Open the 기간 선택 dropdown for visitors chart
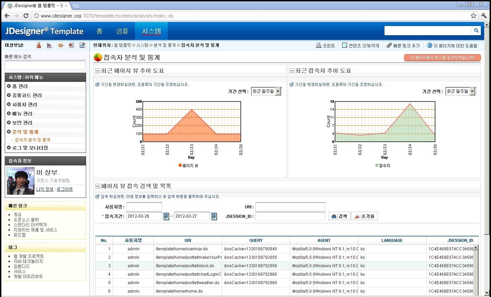This screenshot has width=491, height=297. [x=460, y=91]
